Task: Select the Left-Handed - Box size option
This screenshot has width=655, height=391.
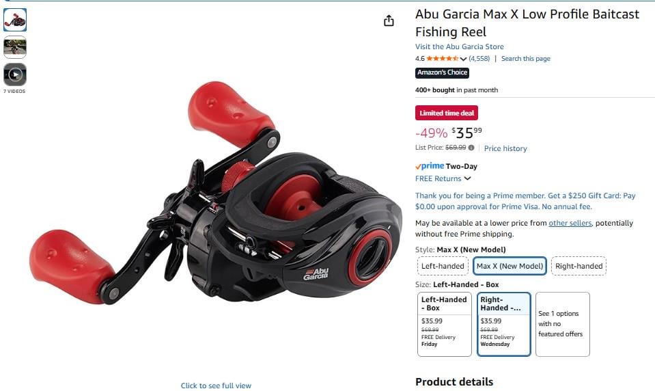Action: tap(445, 324)
